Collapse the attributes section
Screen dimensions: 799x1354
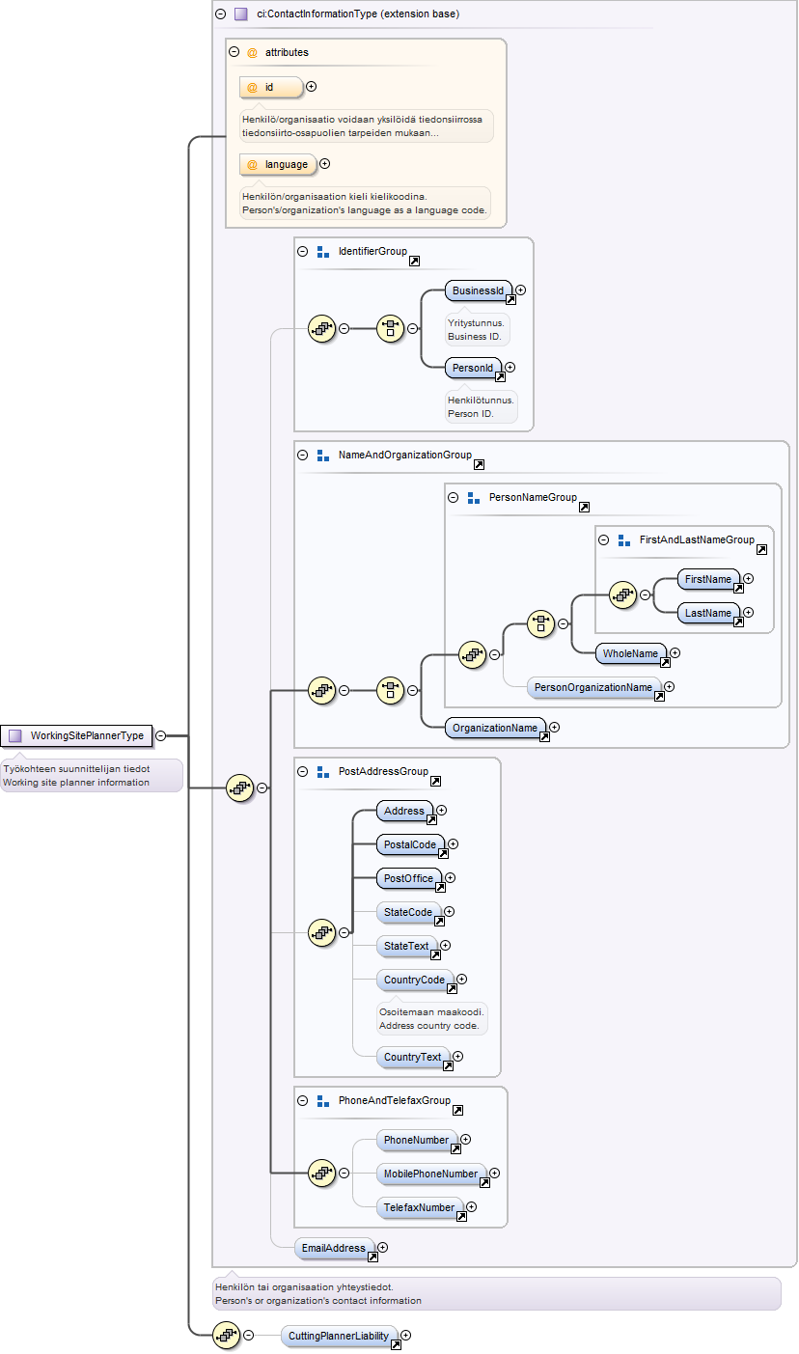click(x=234, y=52)
